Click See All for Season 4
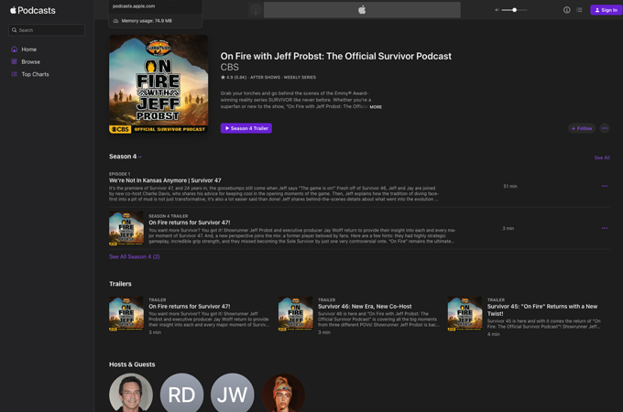Viewport: 623px width, 412px height. click(602, 157)
